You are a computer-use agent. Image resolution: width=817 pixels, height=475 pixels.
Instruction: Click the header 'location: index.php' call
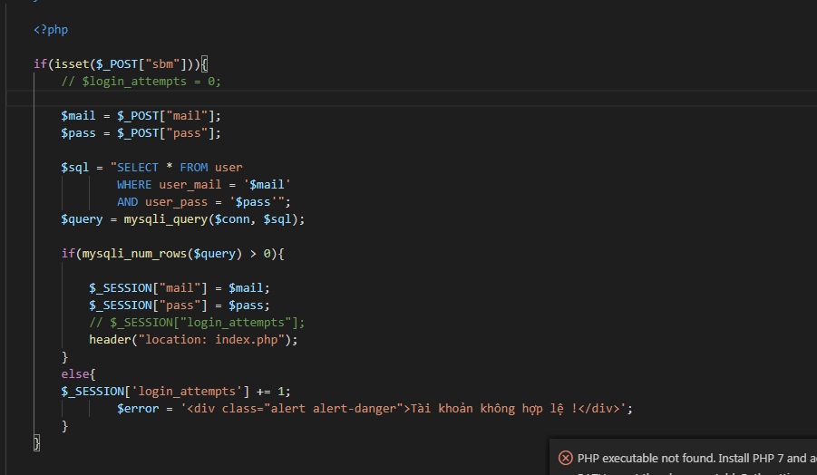click(193, 340)
